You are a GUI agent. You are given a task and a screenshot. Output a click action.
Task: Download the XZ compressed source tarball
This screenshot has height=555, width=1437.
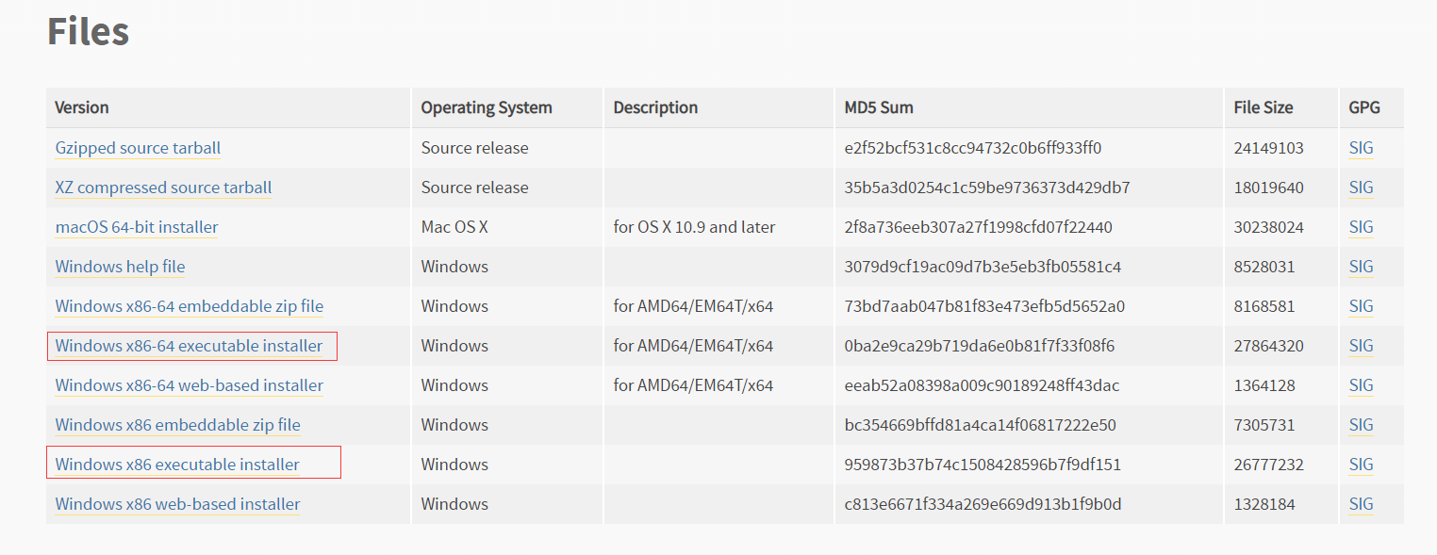163,188
